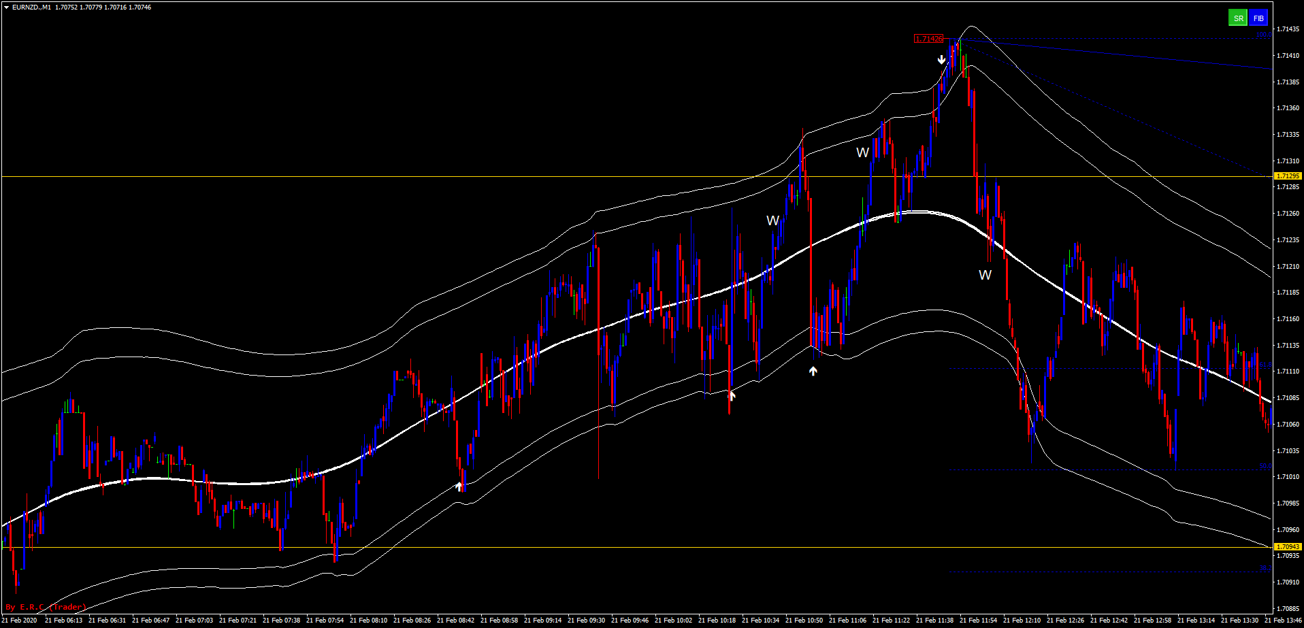Select the white down arrow sell signal
This screenshot has width=1304, height=628.
(942, 60)
